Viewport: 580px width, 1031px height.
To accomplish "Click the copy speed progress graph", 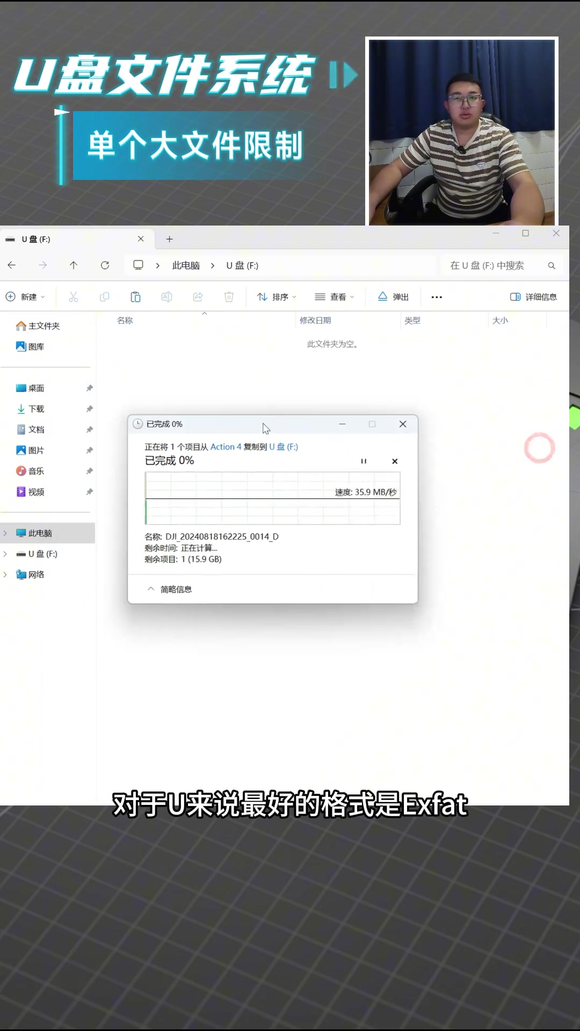I will click(x=273, y=498).
